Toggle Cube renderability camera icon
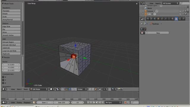 [x=186, y=14]
